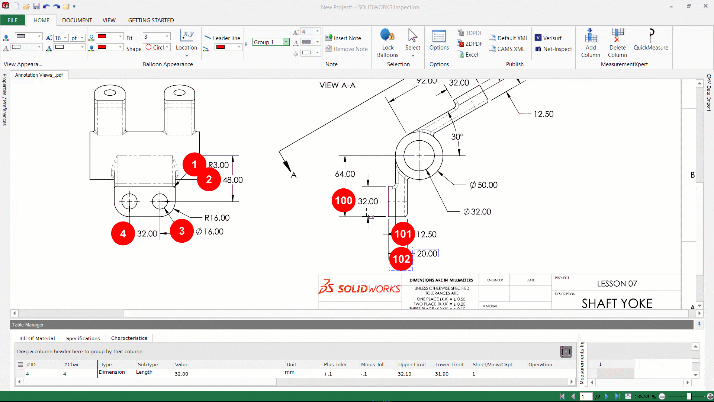Viewport: 714px width, 402px height.
Task: Click Add Column in MeasurementXpert
Action: coord(591,43)
